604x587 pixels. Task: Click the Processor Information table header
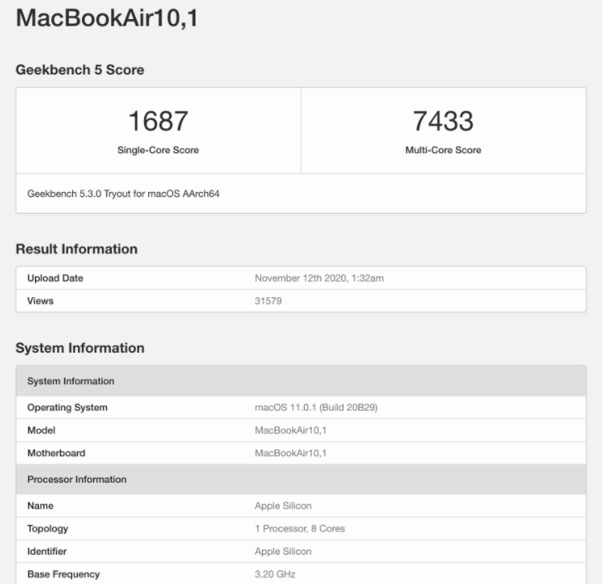[x=301, y=479]
